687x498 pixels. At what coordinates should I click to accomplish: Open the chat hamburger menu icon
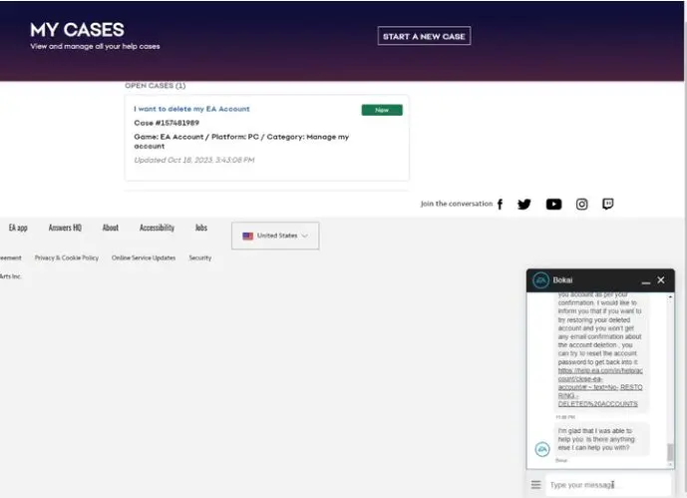535,484
